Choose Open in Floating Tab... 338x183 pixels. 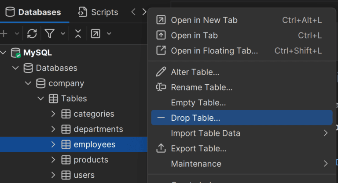(242, 50)
